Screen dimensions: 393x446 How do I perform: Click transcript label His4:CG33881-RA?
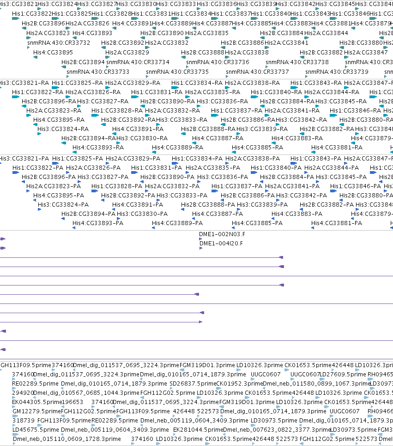point(337,147)
